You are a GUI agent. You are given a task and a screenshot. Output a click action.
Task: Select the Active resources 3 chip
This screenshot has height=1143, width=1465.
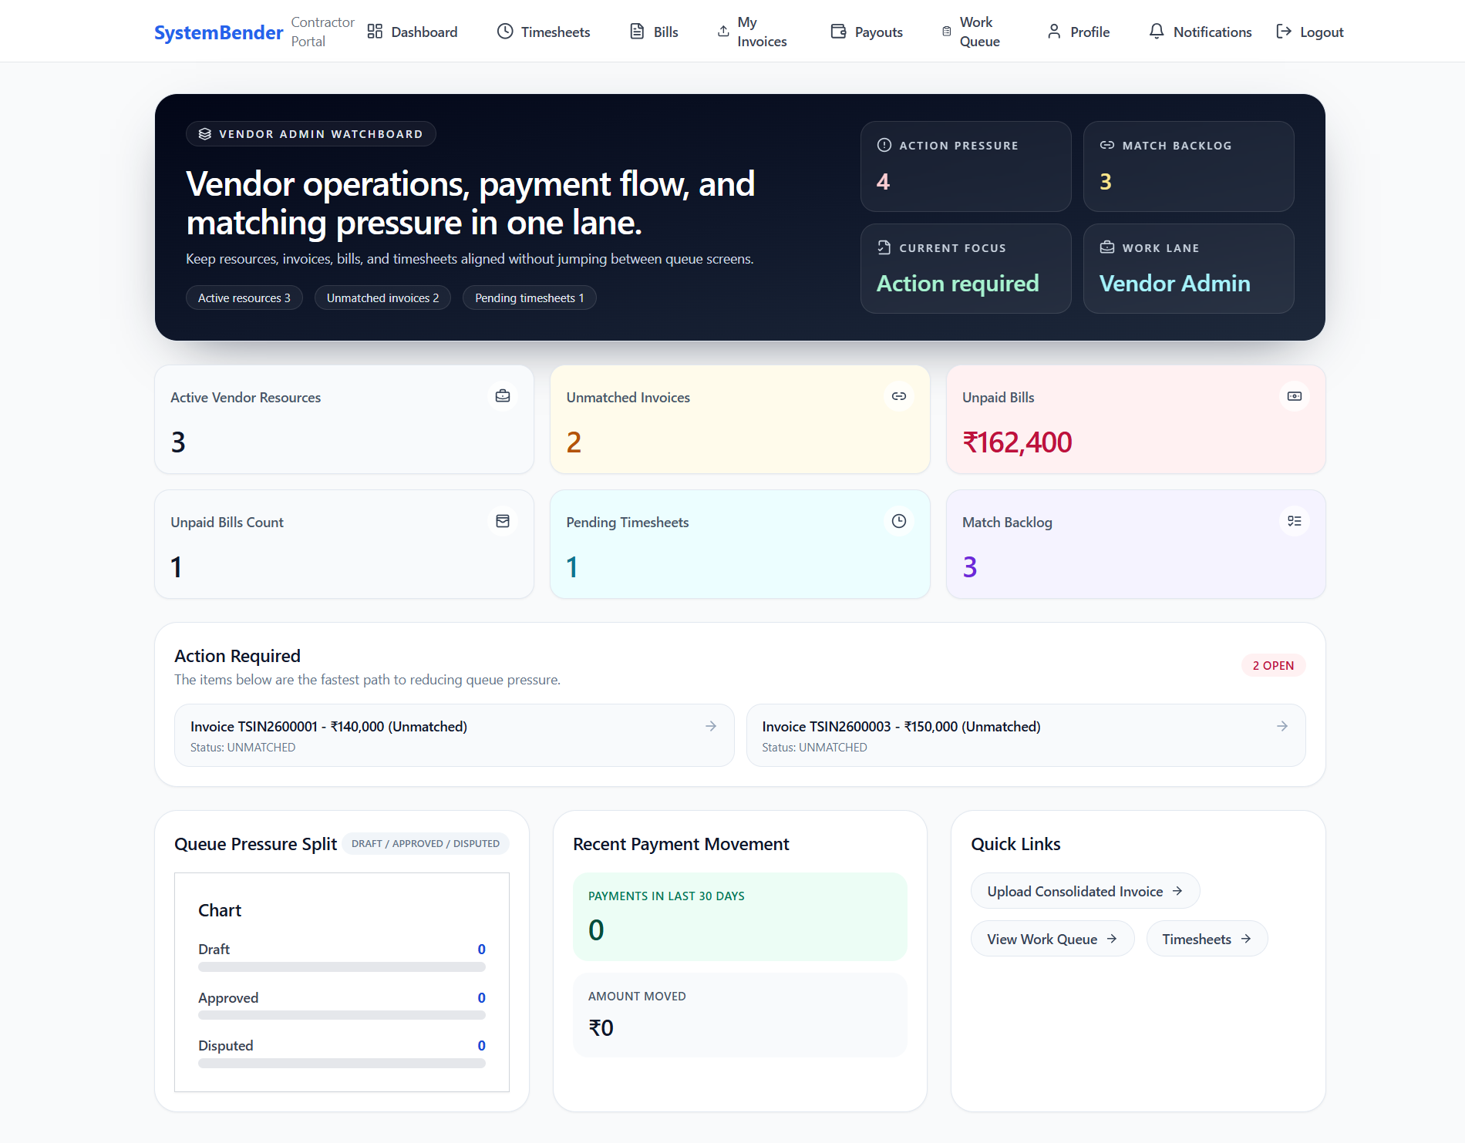[x=244, y=298]
